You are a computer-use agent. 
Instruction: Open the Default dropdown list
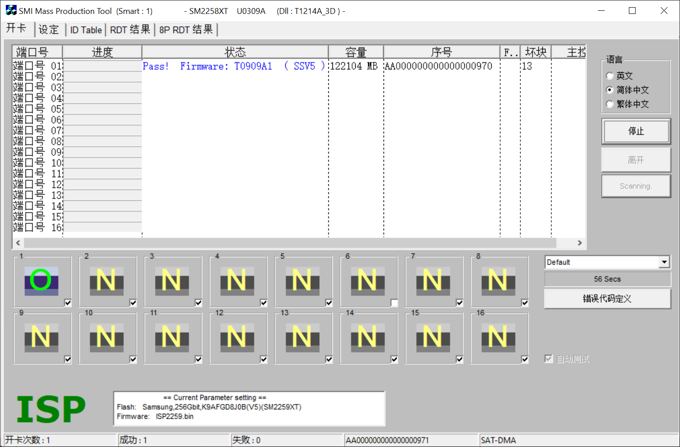click(664, 262)
